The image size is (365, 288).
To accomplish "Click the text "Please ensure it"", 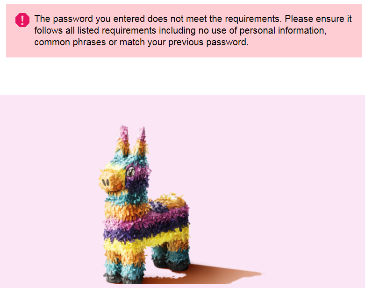I will [x=318, y=19].
